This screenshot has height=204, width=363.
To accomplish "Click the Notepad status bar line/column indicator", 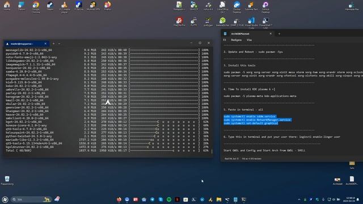I will tap(231, 159).
